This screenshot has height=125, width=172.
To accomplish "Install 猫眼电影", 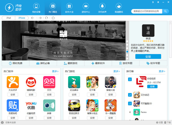I will pyautogui.click(x=31, y=95).
